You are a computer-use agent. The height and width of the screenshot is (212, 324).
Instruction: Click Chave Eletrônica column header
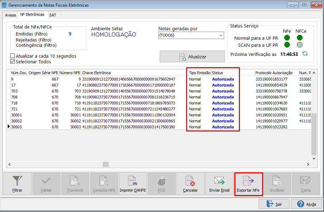click(135, 73)
